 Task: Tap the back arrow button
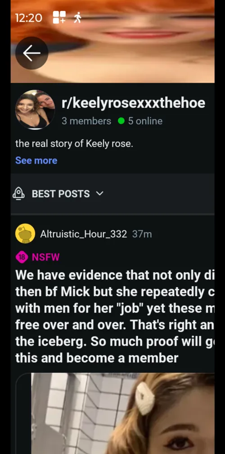click(x=32, y=53)
